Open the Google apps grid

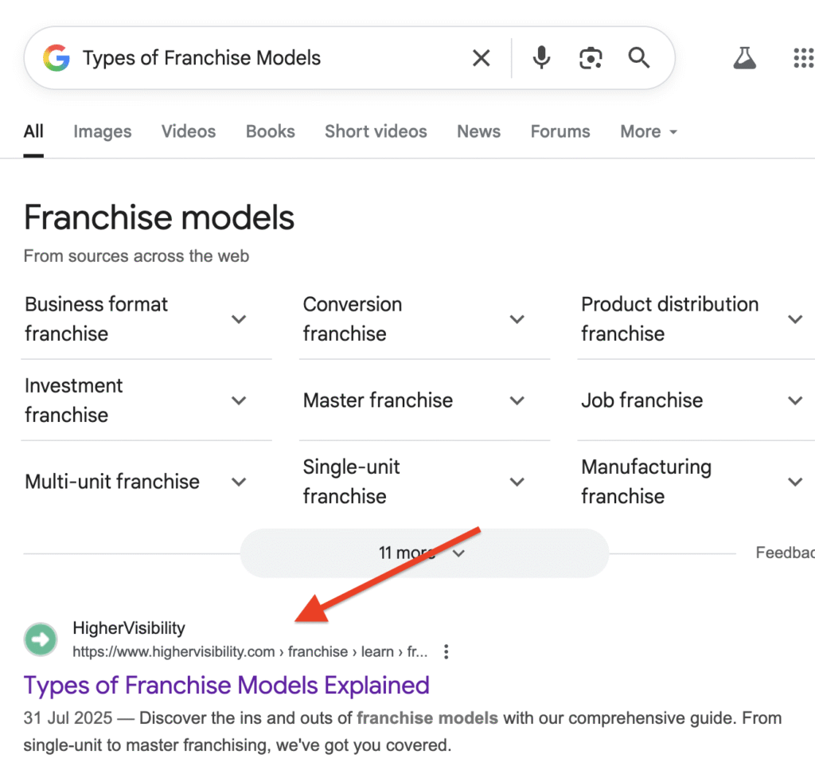pyautogui.click(x=802, y=58)
